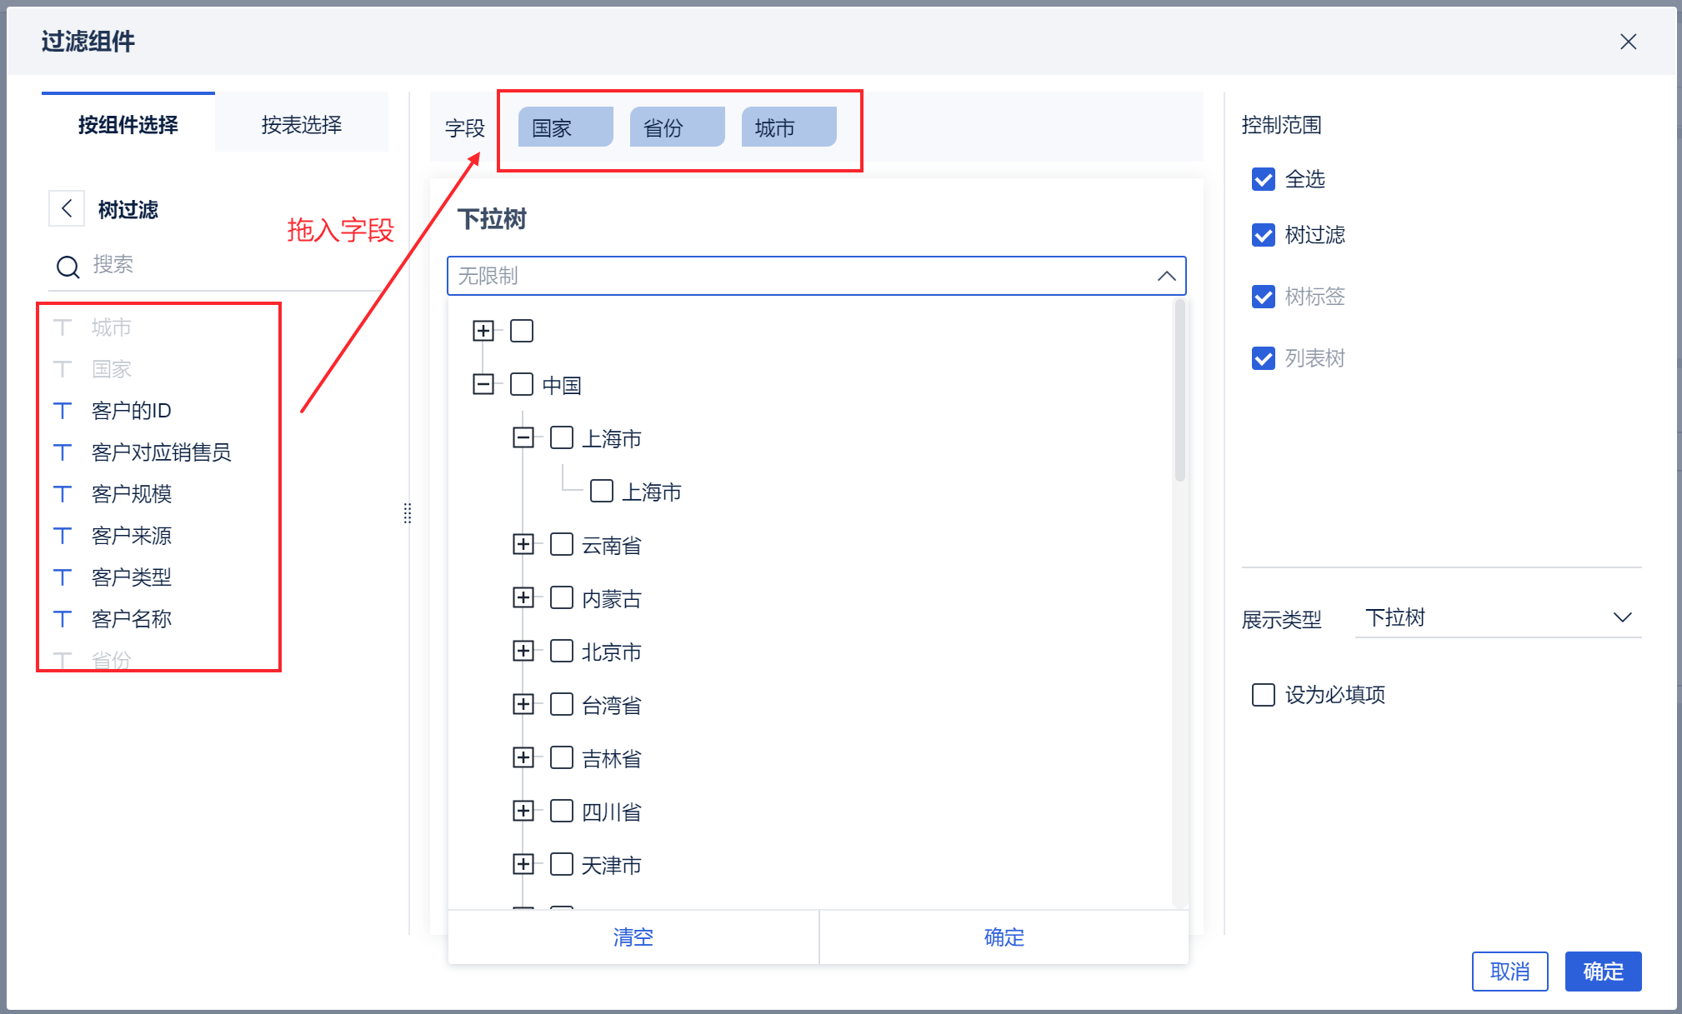The height and width of the screenshot is (1014, 1682).
Task: Close the 过滤组件 dialog with X
Action: point(1628,42)
